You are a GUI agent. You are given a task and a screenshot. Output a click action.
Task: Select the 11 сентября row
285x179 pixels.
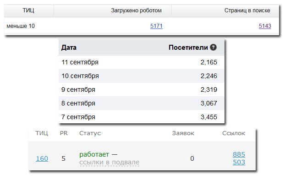(x=141, y=62)
